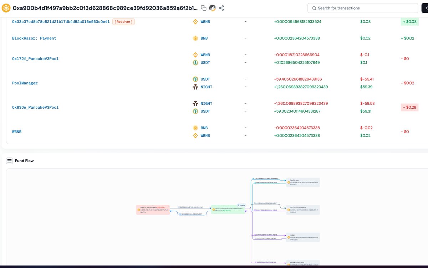428x268 pixels.
Task: Open the 0x33c37cd8b78c Receiver address link
Action: point(61,22)
